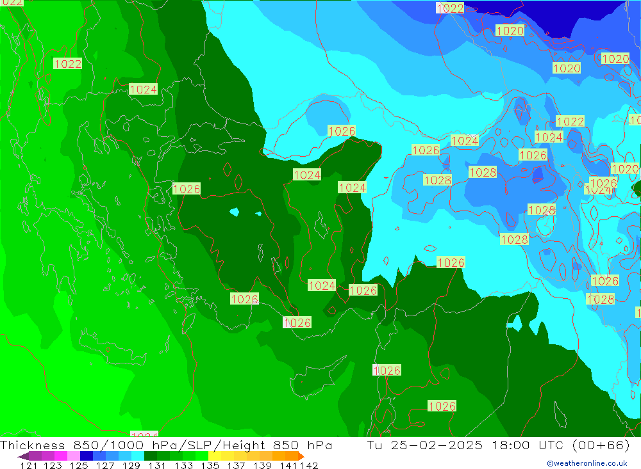Click the pink legend swatch

(74, 456)
